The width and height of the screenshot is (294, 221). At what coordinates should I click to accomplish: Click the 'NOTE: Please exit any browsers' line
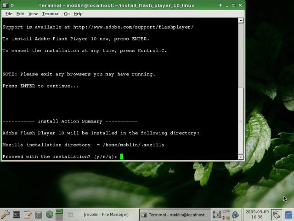click(79, 74)
